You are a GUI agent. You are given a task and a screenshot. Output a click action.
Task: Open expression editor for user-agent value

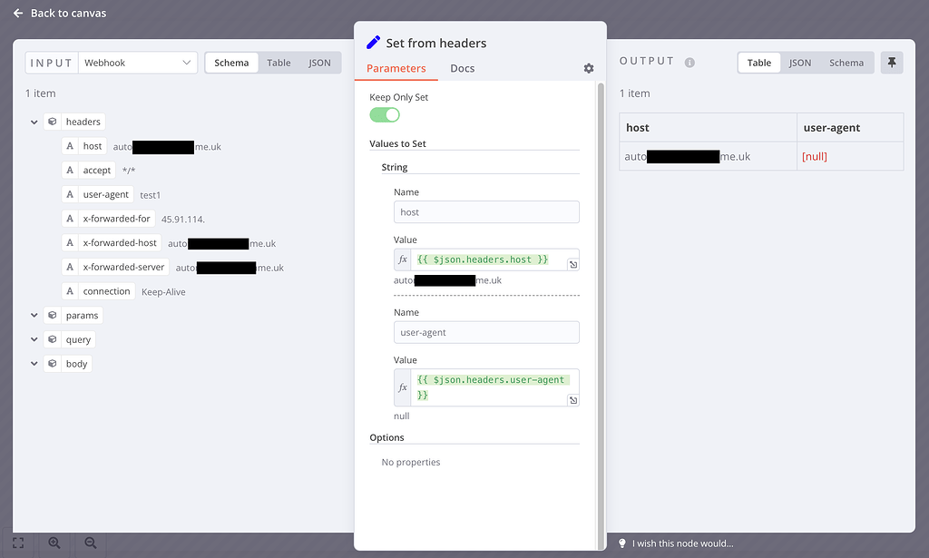click(573, 398)
